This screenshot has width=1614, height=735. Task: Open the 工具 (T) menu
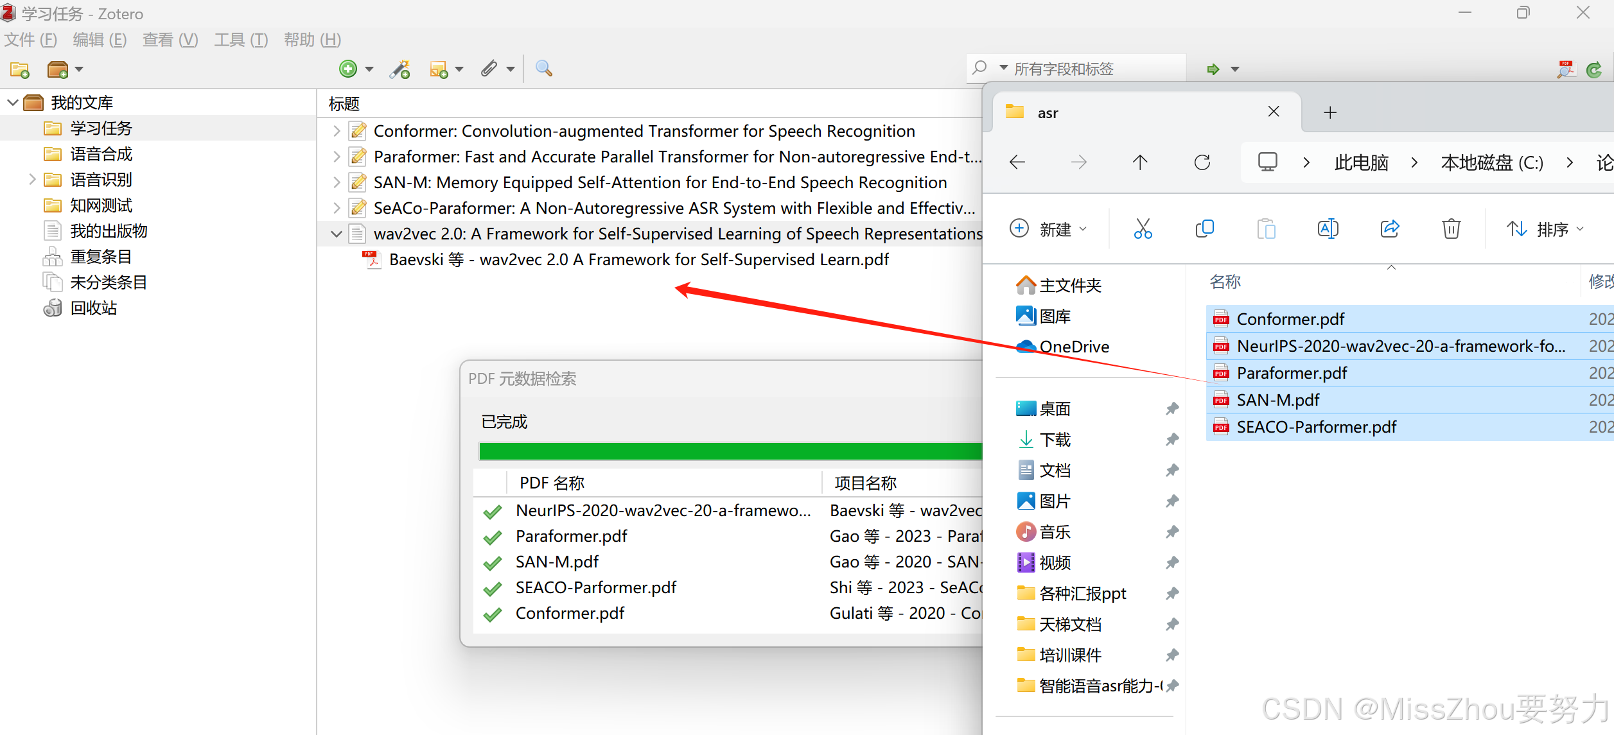241,40
